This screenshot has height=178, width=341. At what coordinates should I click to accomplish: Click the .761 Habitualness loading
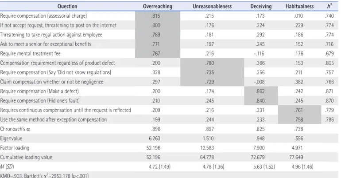tap(298, 110)
